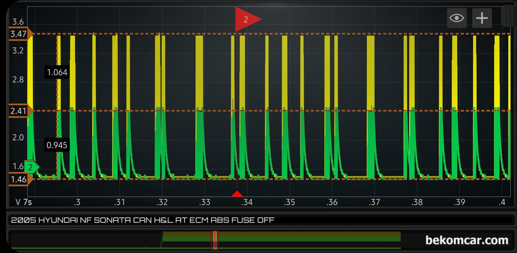The width and height of the screenshot is (517, 253).
Task: Select the 3.47 voltage cursor handle
Action: [21, 34]
